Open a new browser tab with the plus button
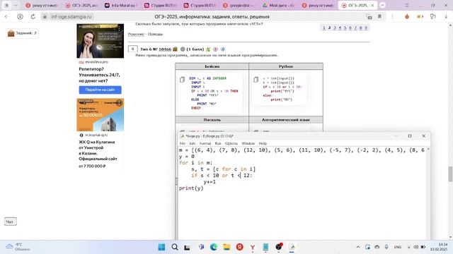Image resolution: width=453 pixels, height=254 pixels. pyautogui.click(x=382, y=5)
